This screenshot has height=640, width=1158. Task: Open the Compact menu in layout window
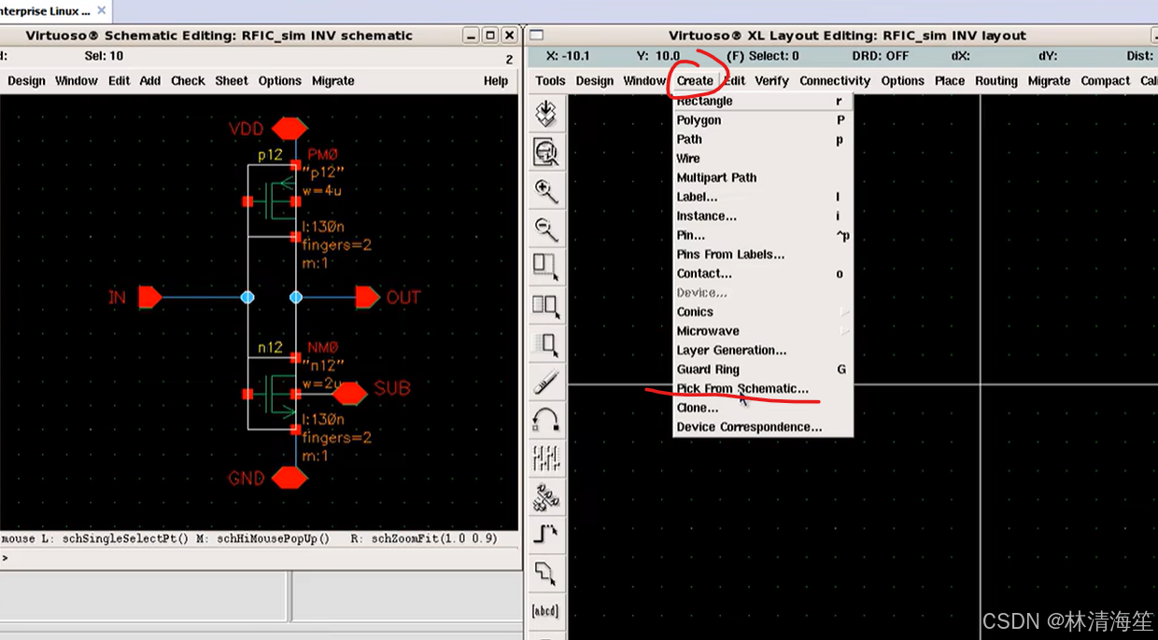click(x=1106, y=80)
